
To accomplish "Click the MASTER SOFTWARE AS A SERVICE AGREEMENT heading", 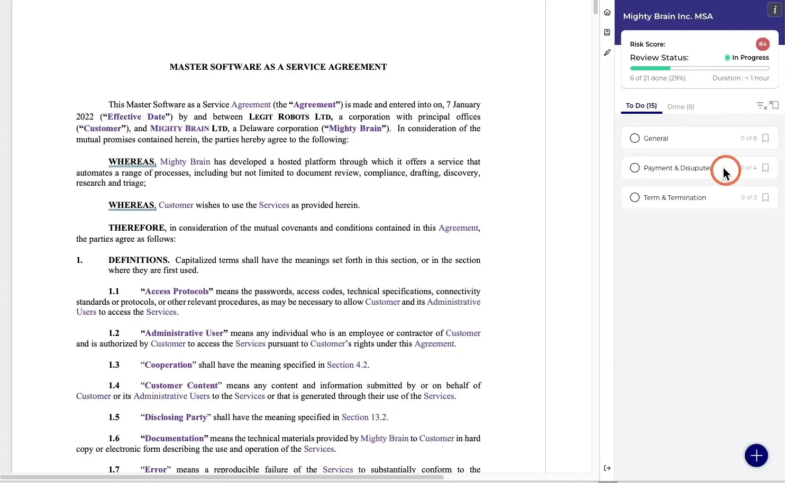I will [x=278, y=67].
